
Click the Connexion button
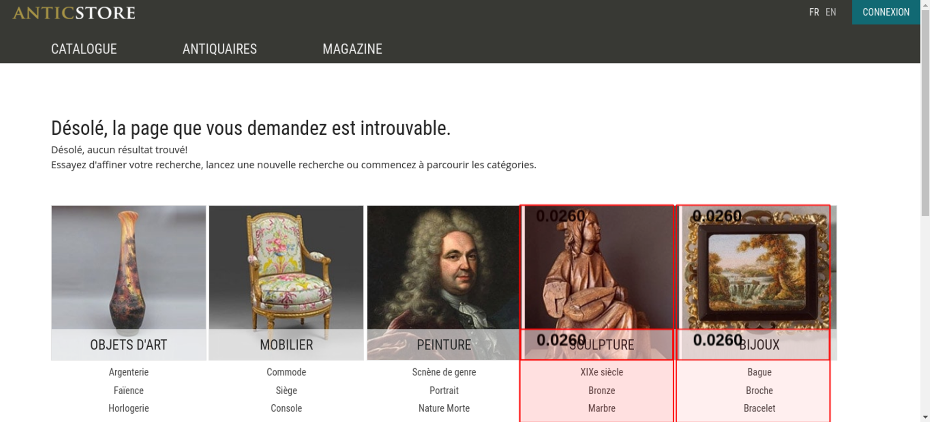886,12
